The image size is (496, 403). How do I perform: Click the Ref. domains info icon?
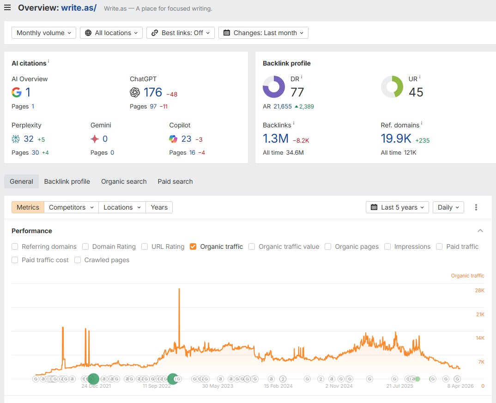(x=422, y=123)
